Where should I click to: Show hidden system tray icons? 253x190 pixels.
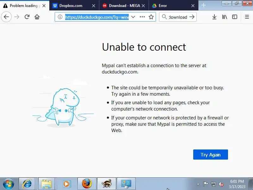(x=198, y=184)
